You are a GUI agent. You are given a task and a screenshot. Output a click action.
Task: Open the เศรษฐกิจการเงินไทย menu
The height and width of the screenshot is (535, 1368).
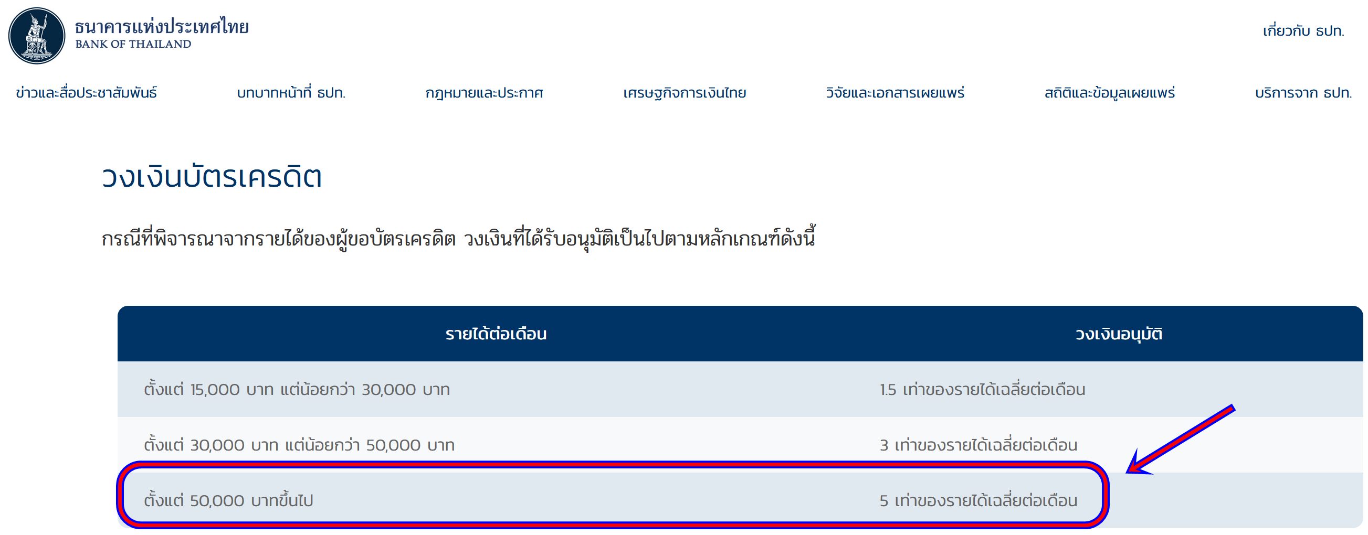[x=685, y=93]
